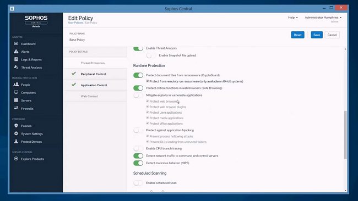This screenshot has height=201, width=358.
Task: Click the Dashboard monitor icon
Action: 16,43
